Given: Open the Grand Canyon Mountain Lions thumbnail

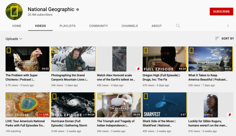Looking at the screenshot, I should coord(73,59).
